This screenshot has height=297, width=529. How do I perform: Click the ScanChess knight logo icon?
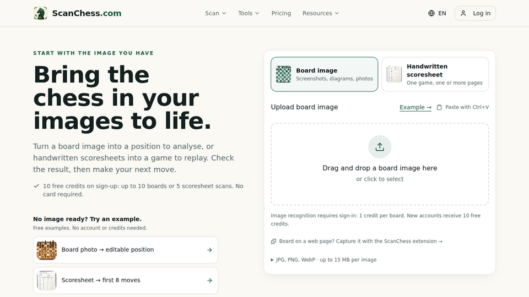click(x=40, y=13)
